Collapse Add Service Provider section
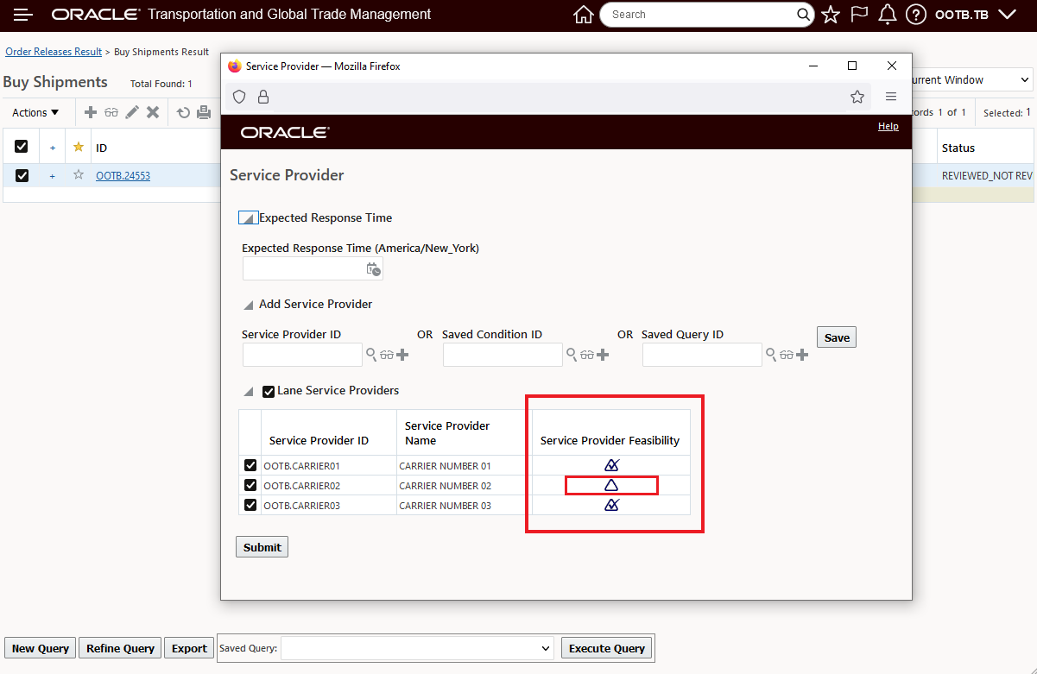This screenshot has height=674, width=1037. [249, 306]
